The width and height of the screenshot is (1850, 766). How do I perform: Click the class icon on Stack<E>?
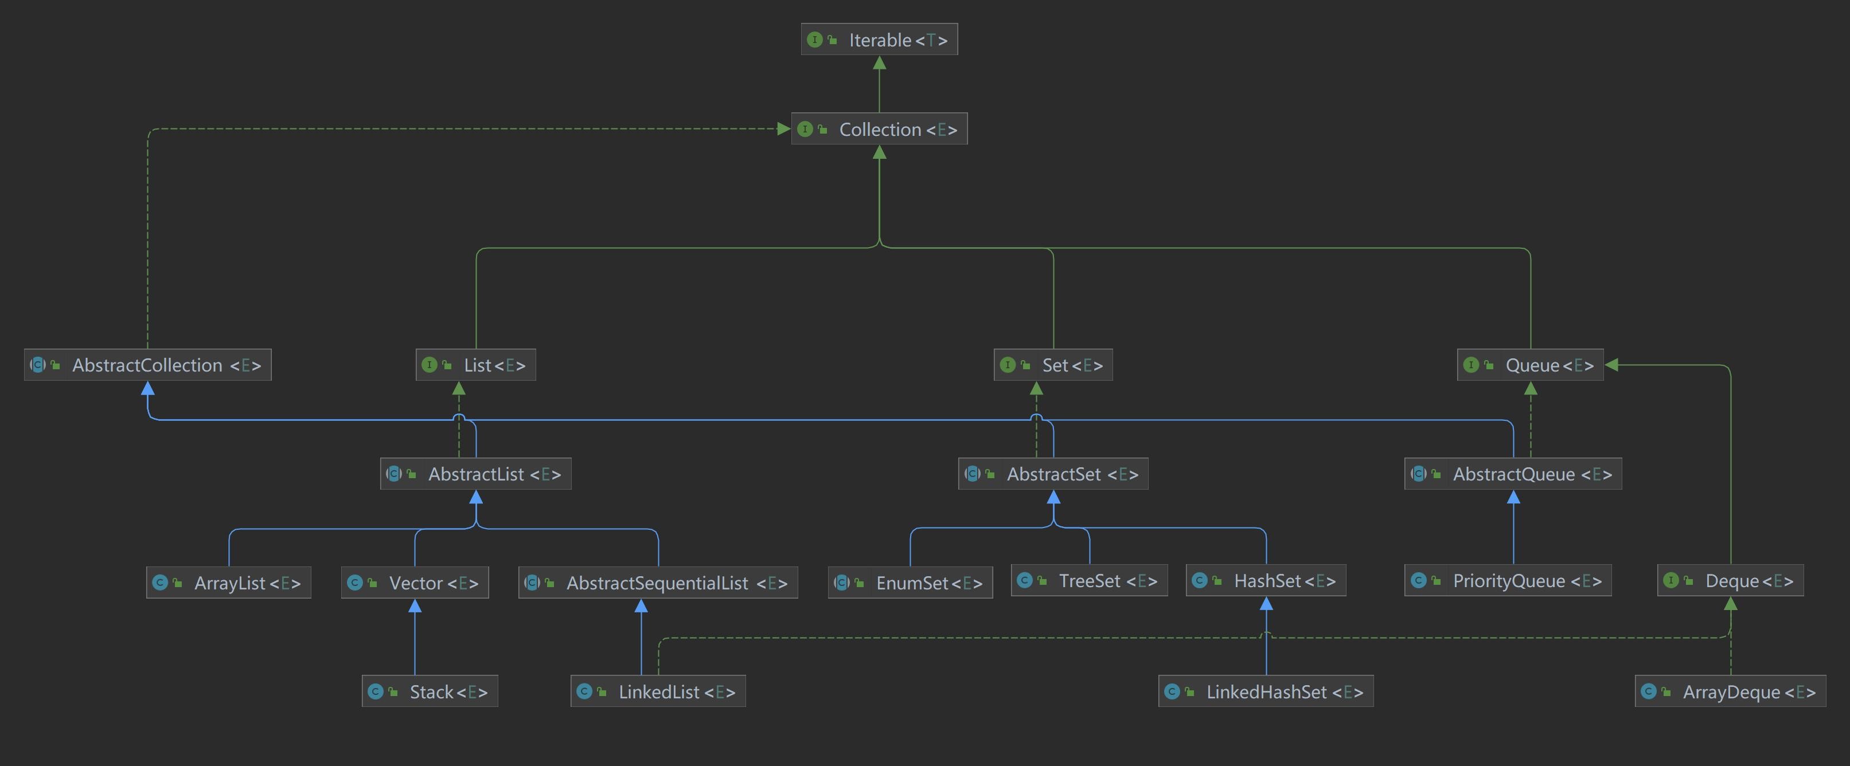[375, 691]
